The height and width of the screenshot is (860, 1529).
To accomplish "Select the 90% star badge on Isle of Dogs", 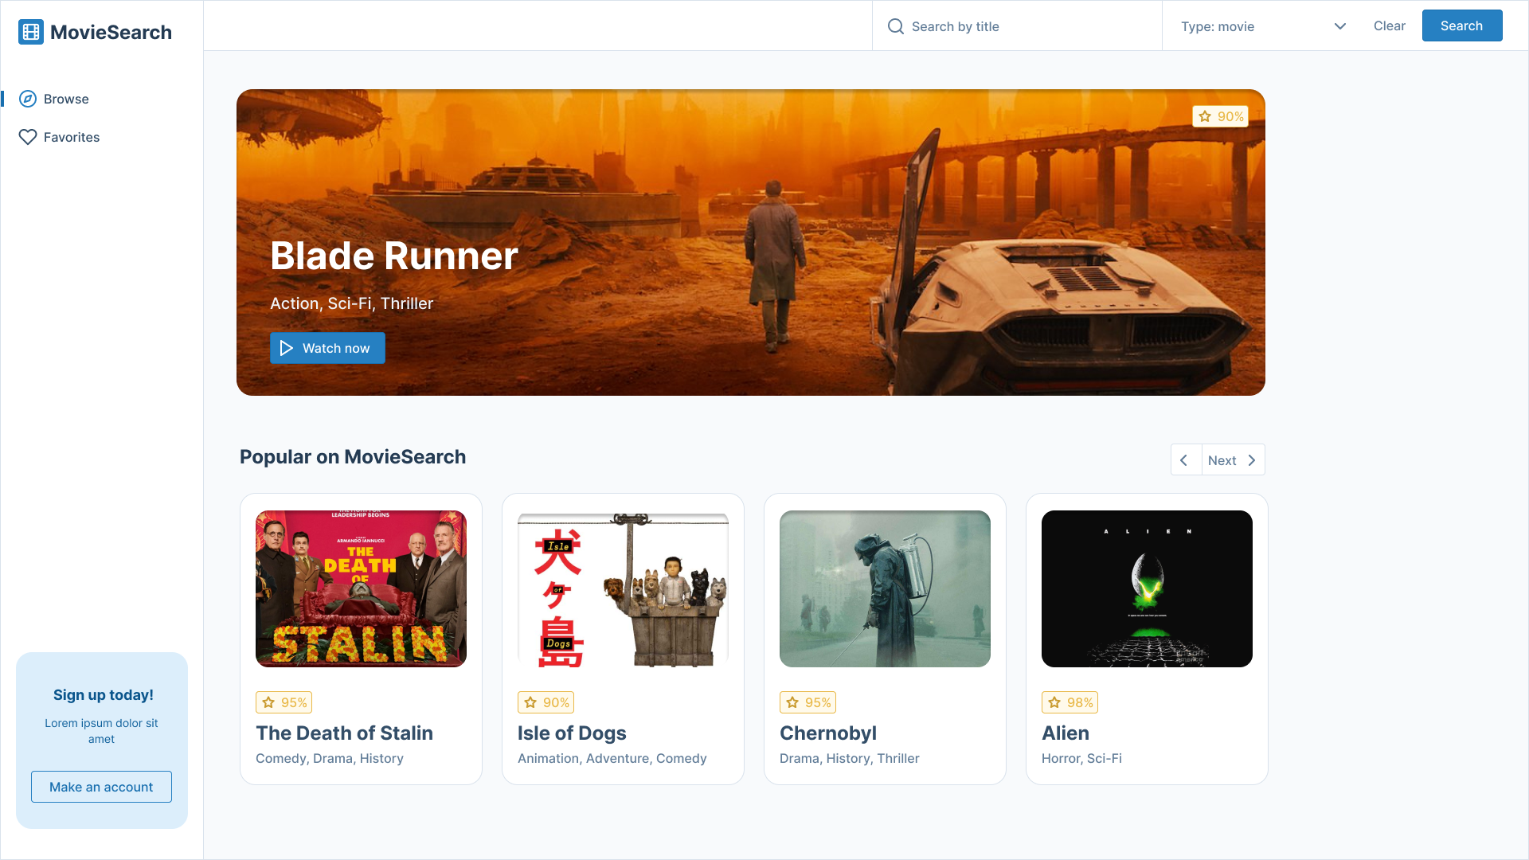I will pyautogui.click(x=546, y=702).
